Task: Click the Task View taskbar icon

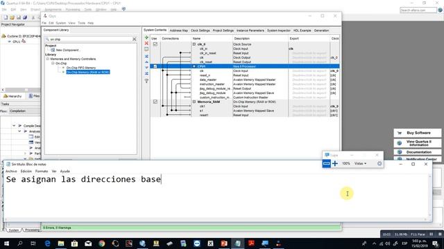Action: tap(33, 243)
